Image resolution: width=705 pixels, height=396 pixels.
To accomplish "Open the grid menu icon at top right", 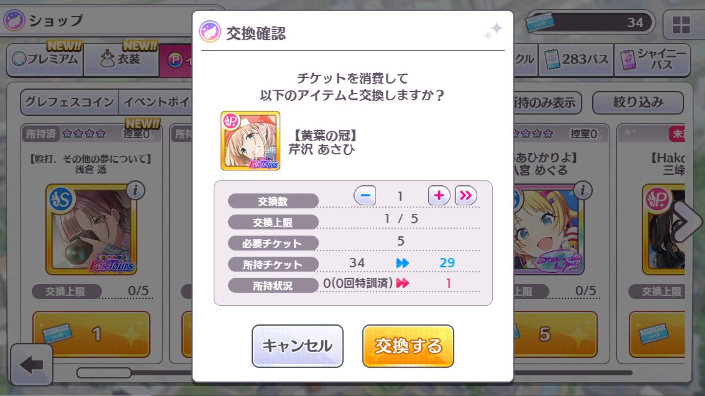I will [x=681, y=25].
